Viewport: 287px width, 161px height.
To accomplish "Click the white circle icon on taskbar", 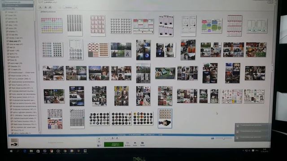I will [x=58, y=151].
